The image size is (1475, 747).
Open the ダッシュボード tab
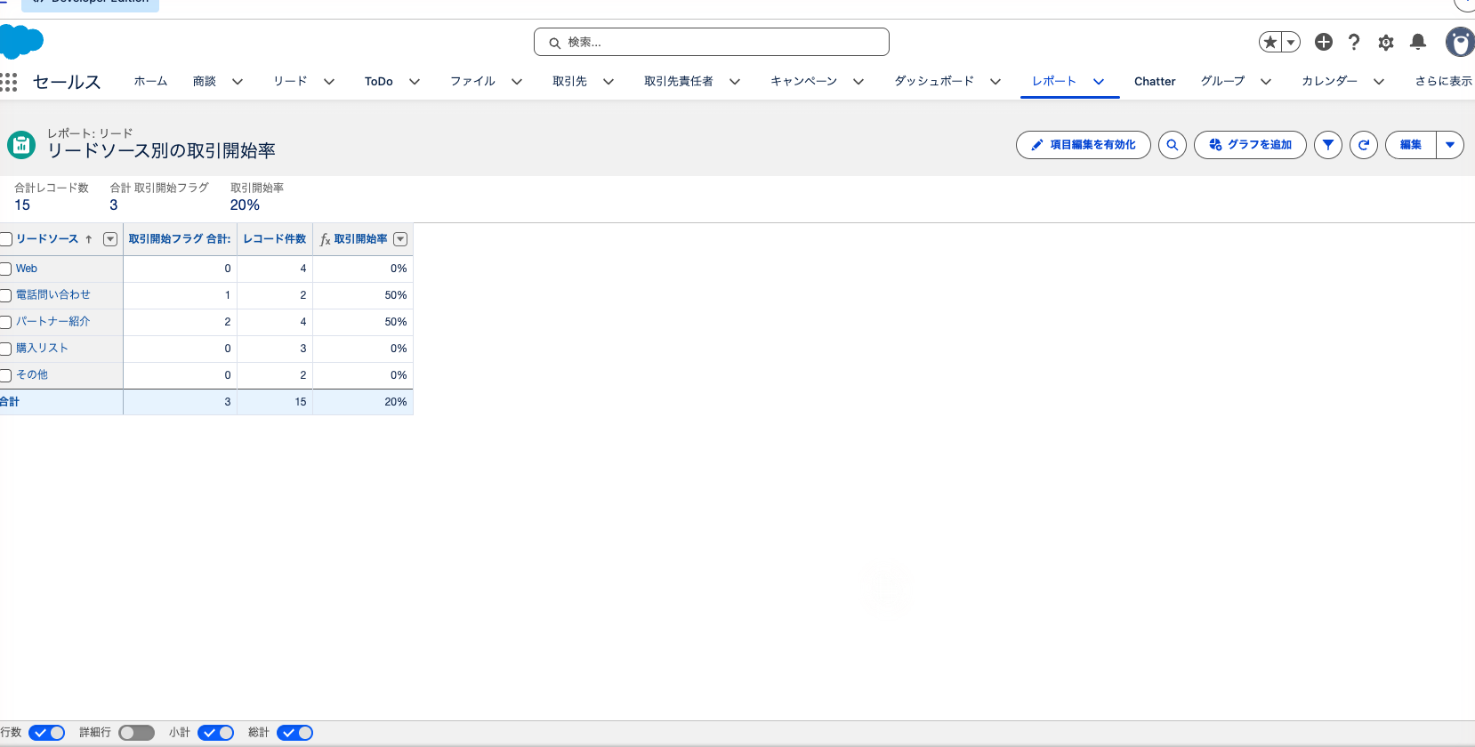pos(934,82)
